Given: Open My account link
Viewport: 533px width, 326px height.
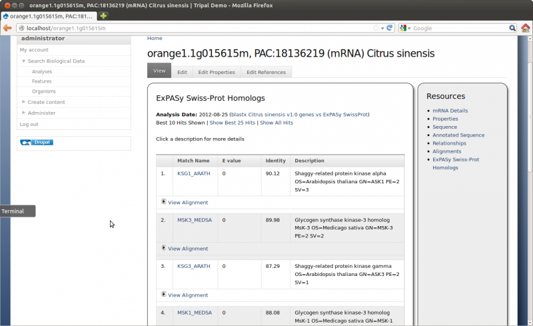Looking at the screenshot, I should point(34,50).
